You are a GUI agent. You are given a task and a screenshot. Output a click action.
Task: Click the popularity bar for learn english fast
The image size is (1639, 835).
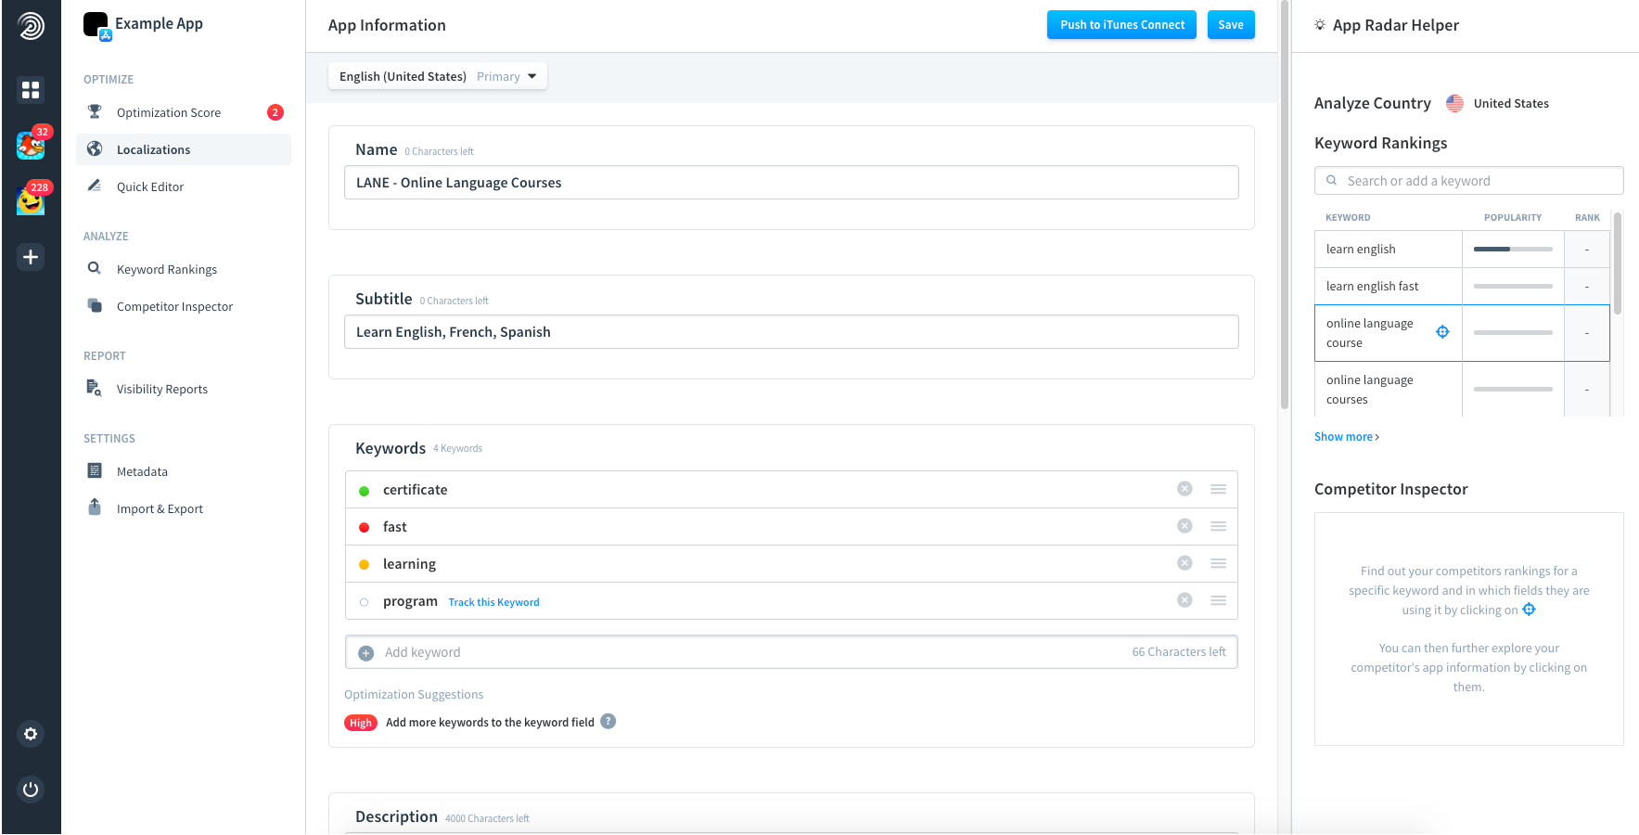(x=1513, y=286)
